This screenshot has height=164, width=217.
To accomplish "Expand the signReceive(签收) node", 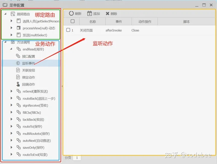I will tap(11, 105).
